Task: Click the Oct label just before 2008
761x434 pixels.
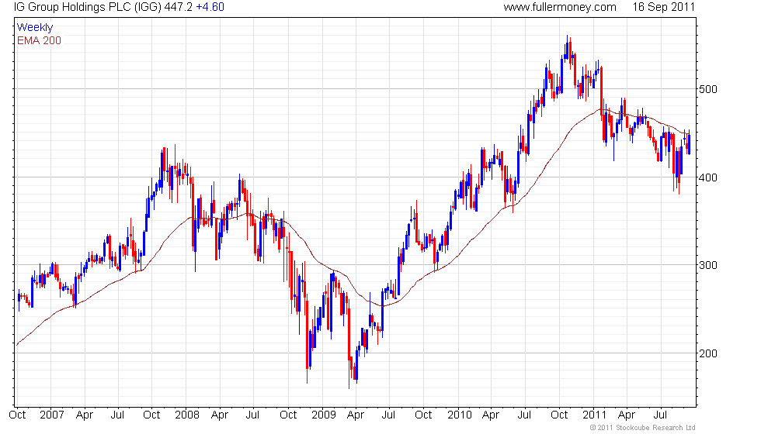Action: pos(152,415)
